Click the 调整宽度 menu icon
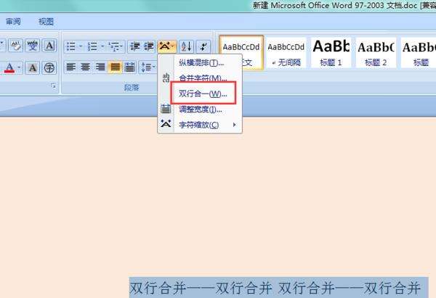 (x=166, y=109)
